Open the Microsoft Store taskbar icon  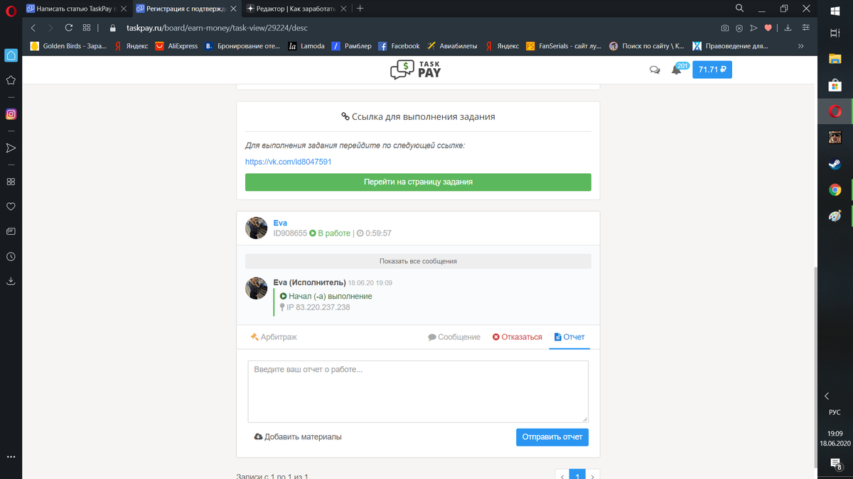click(x=835, y=85)
